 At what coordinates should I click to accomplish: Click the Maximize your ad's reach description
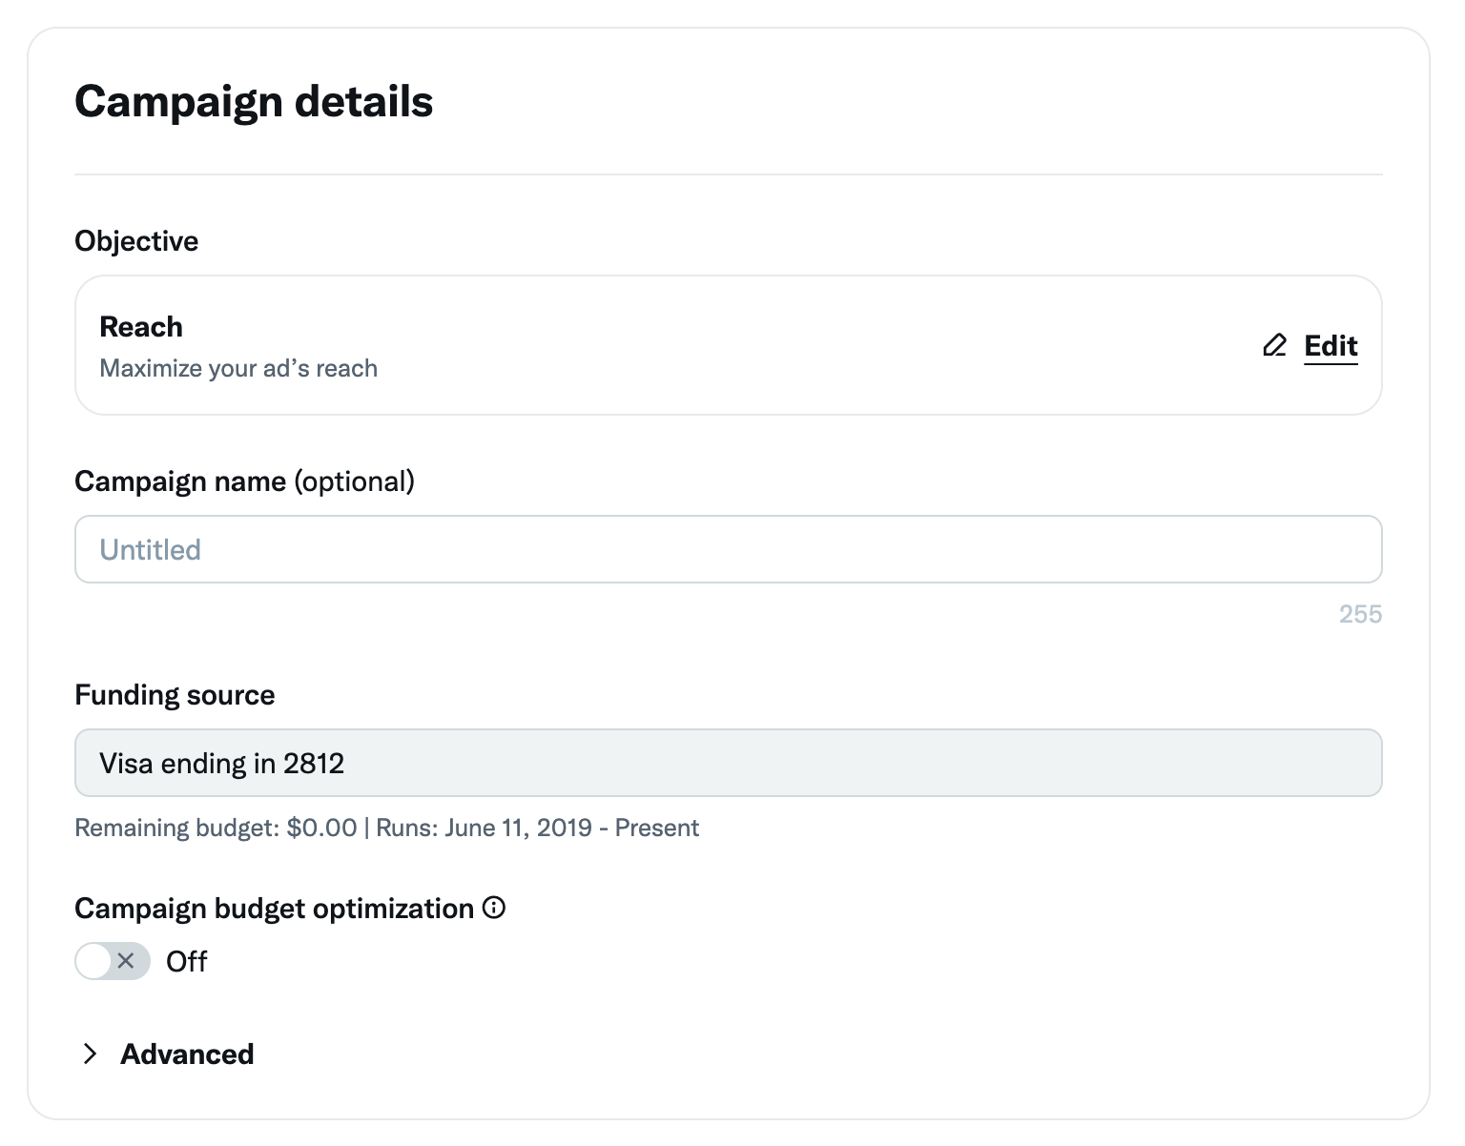point(238,369)
